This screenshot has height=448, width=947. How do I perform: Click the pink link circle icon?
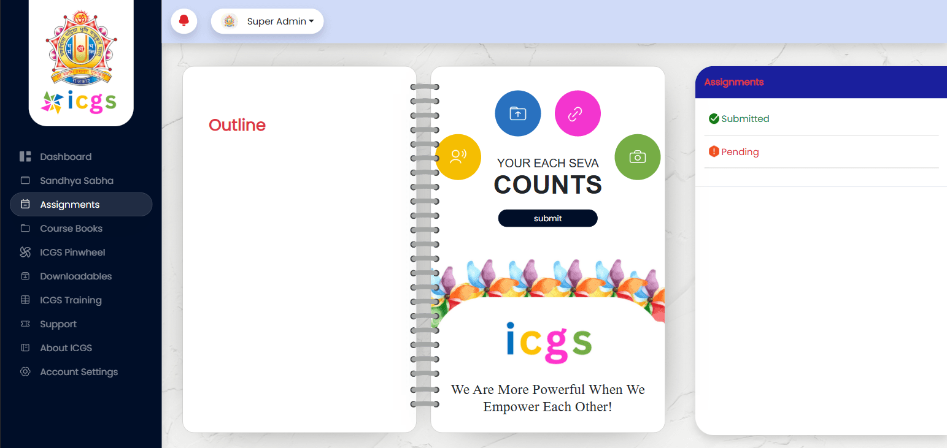(577, 113)
